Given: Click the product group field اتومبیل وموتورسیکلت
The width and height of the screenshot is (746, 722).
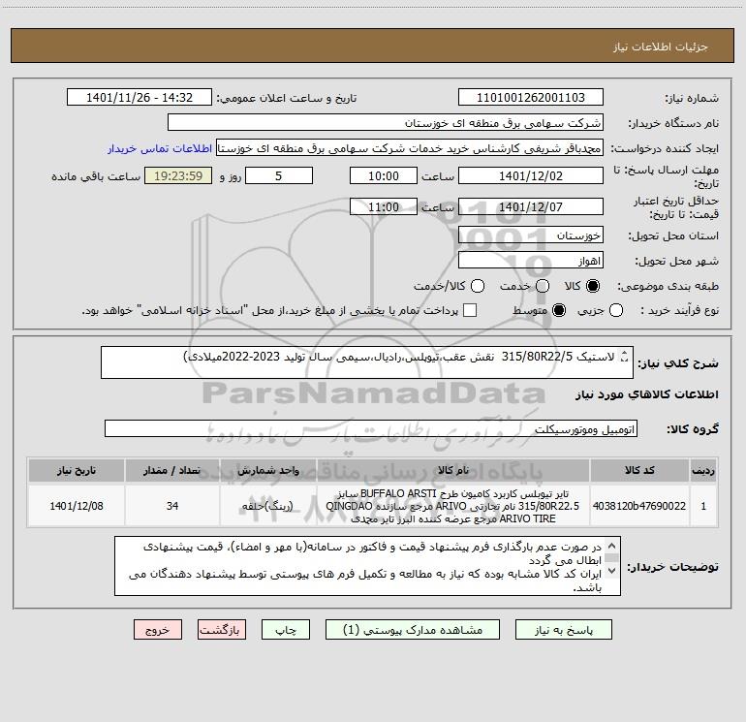Looking at the screenshot, I should click(x=371, y=428).
